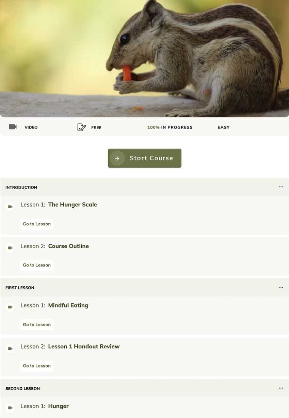This screenshot has width=289, height=418.
Task: Click the 100% IN PROGRESS indicator
Action: pos(170,127)
